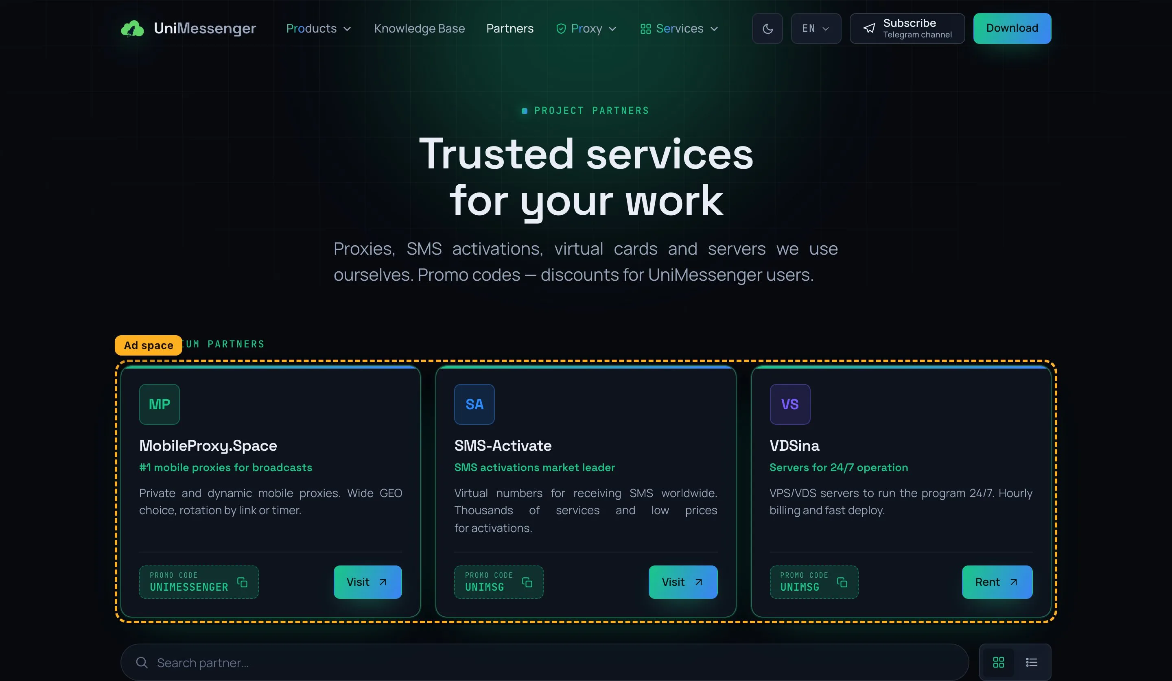Copy the SMS-Activate UNIMSG promo code
Screen dimensions: 1172x681
(527, 582)
